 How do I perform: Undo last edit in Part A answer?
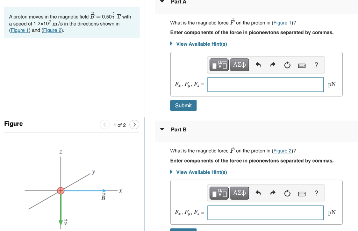tap(258, 65)
